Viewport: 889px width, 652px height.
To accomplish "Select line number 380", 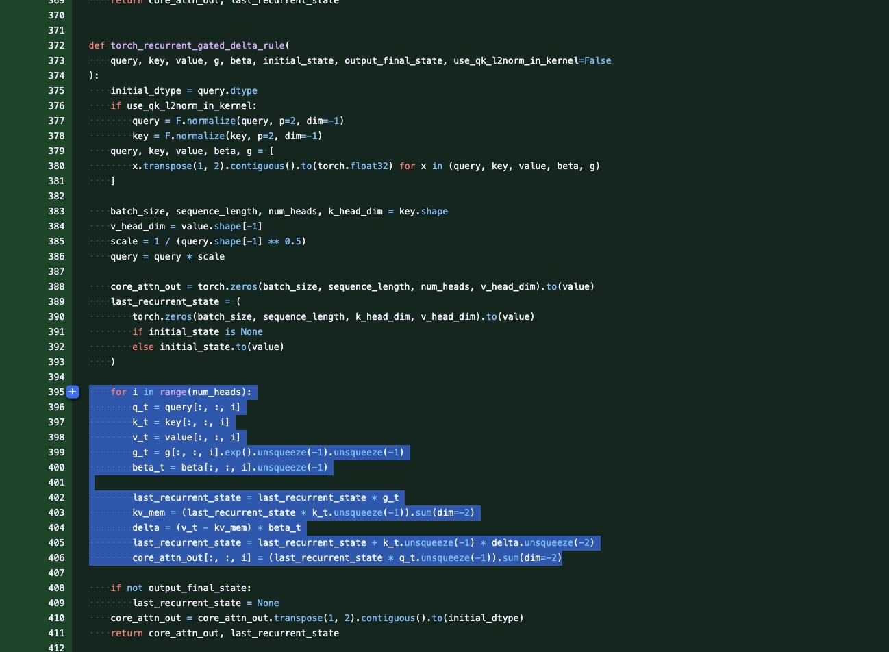I will point(56,166).
